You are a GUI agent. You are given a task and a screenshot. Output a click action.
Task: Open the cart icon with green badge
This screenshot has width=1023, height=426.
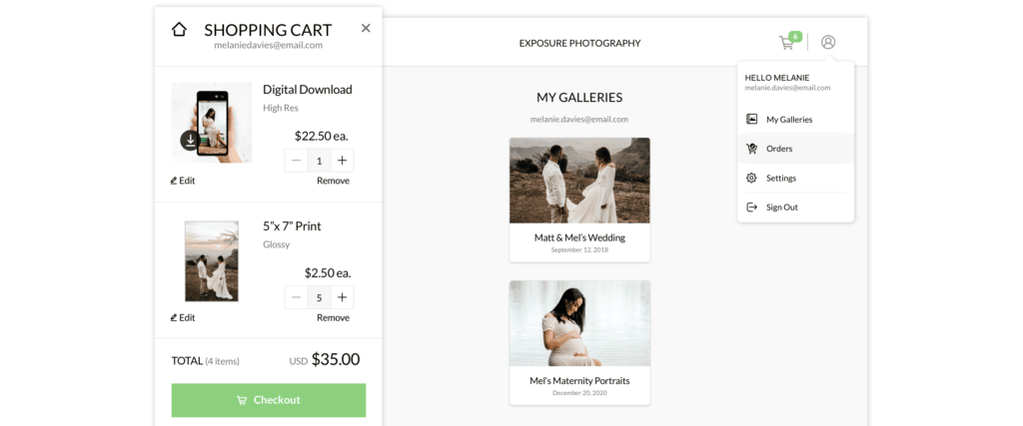(x=789, y=42)
